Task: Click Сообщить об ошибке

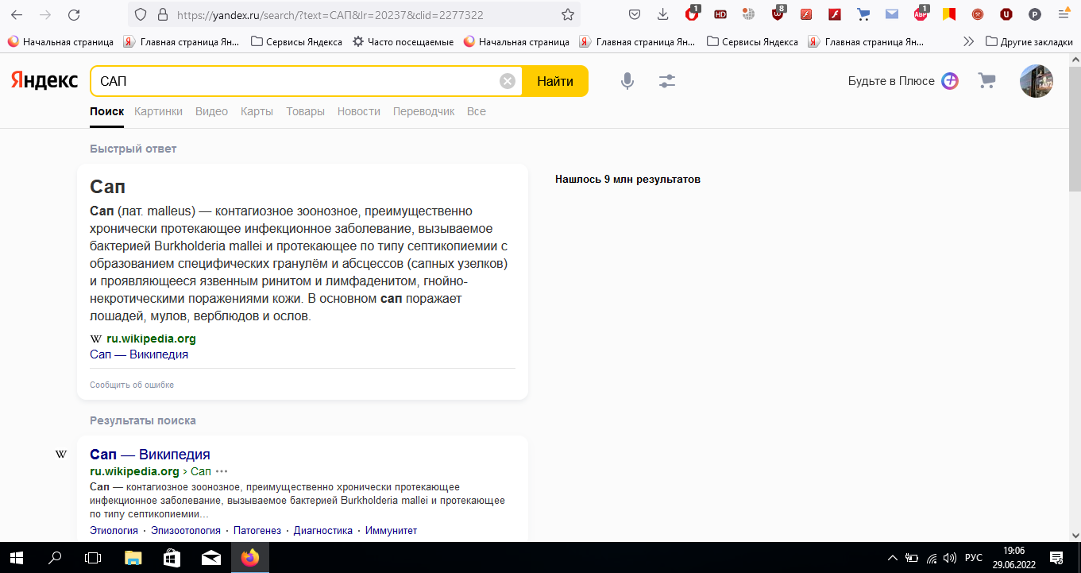Action: pos(132,385)
